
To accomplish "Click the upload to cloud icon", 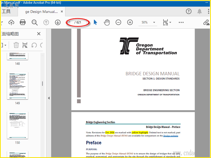I will click(11, 22).
